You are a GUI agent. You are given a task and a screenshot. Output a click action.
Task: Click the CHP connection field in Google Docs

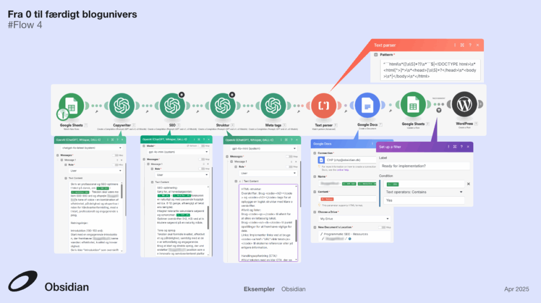click(347, 160)
